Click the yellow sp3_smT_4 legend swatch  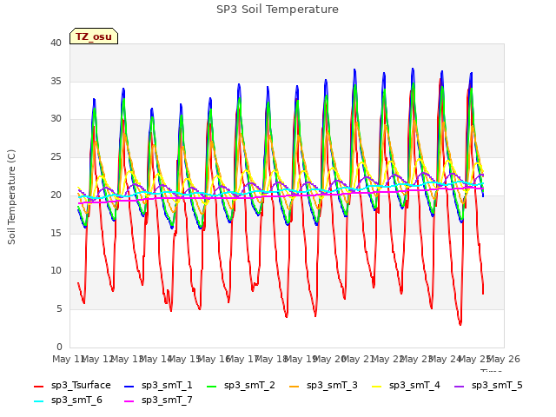point(377,386)
